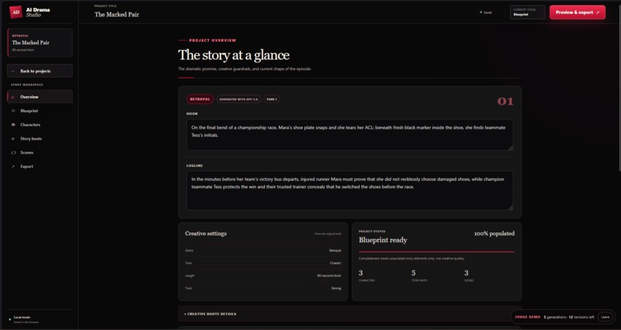The height and width of the screenshot is (330, 621).
Task: Click into the Hook text field
Action: 350,135
